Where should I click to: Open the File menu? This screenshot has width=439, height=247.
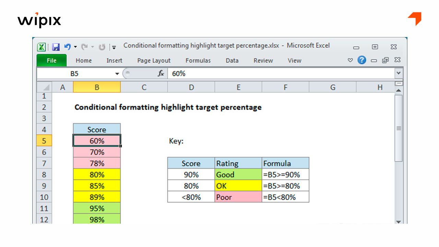tap(51, 60)
